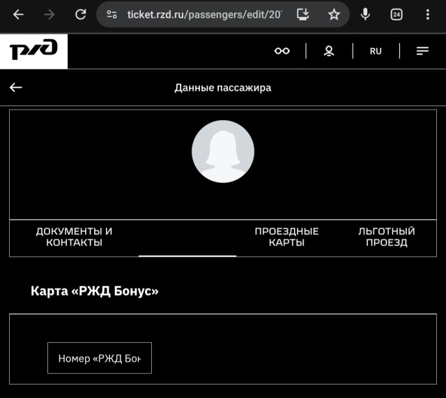Open tab switcher showing 24 tabs
This screenshot has width=446, height=398.
point(397,14)
